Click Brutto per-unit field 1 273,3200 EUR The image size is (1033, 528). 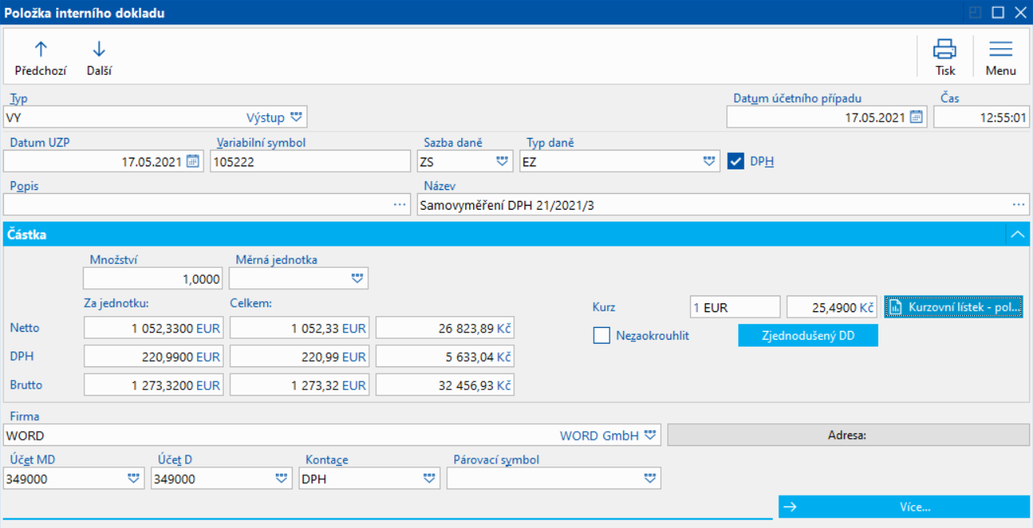tap(153, 385)
